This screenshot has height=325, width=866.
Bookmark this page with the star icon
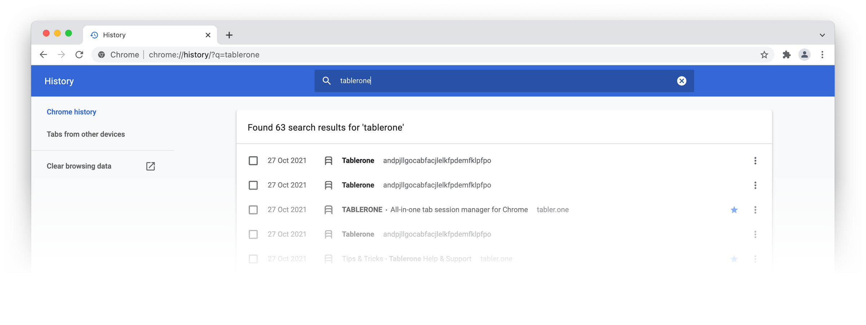coord(764,55)
